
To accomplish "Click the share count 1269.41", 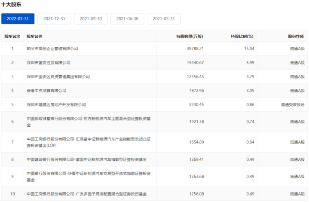I will tap(196, 159).
